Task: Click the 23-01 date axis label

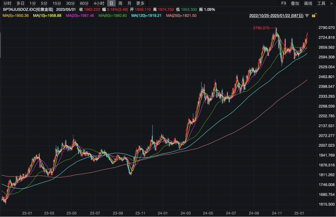Action: tap(27, 213)
